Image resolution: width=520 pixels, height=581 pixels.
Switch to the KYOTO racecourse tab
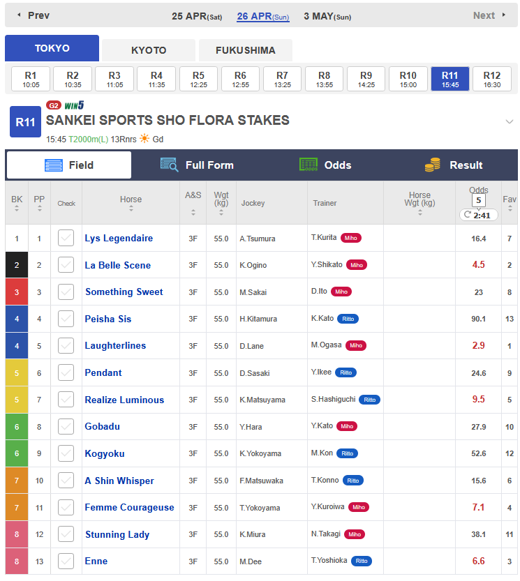pos(149,50)
